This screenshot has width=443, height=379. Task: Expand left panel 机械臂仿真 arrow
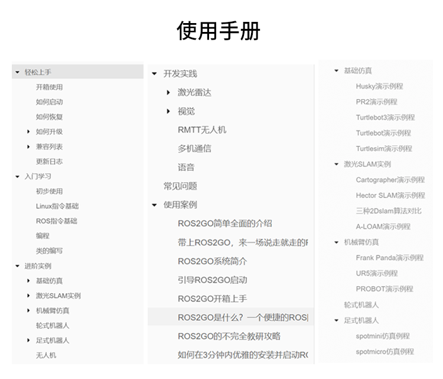point(28,310)
